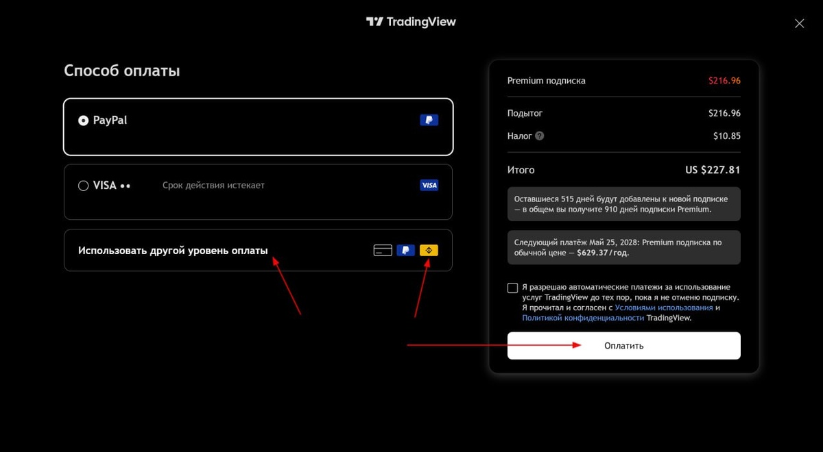Click the yellow Binance icon
This screenshot has height=452, width=823.
(429, 250)
